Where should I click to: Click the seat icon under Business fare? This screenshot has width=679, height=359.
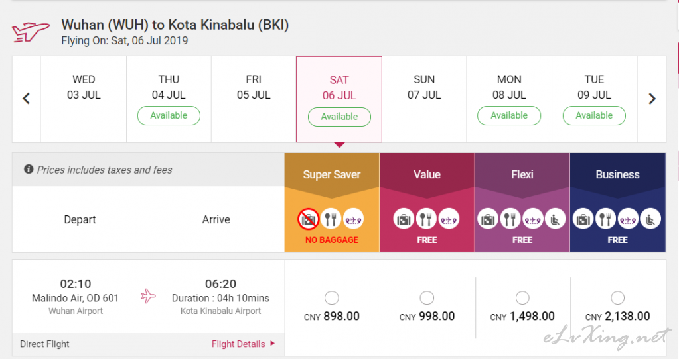(x=650, y=219)
